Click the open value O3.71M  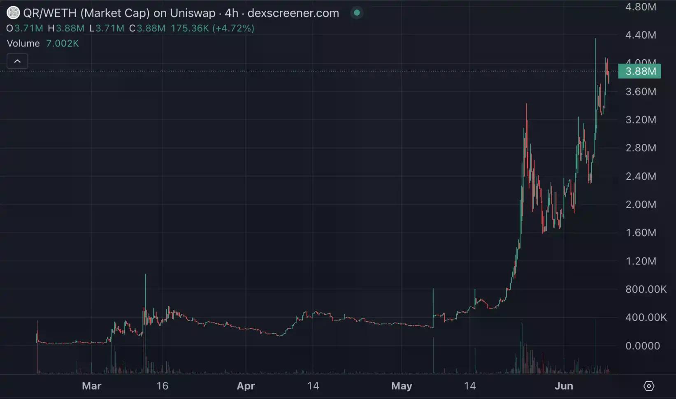25,28
